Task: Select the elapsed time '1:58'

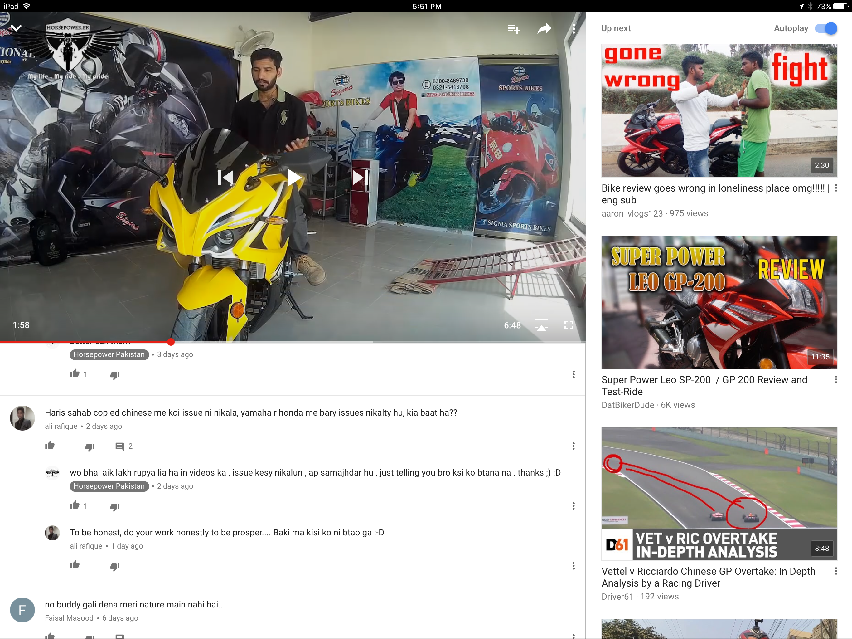Action: coord(21,325)
